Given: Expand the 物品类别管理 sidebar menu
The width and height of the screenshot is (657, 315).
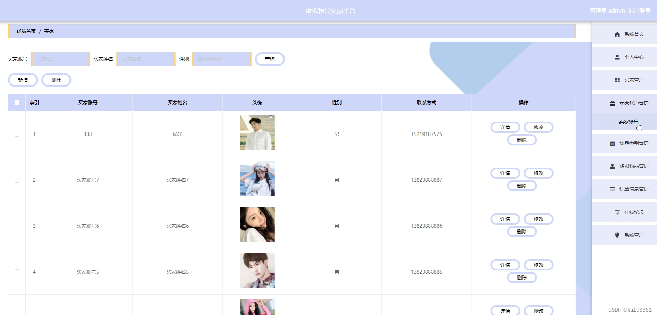Looking at the screenshot, I should tap(624, 143).
